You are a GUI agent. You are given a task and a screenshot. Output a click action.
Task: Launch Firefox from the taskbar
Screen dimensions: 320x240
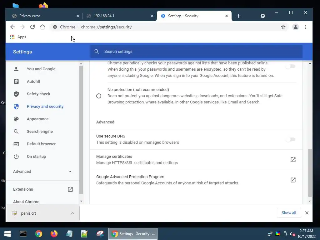tap(54, 234)
